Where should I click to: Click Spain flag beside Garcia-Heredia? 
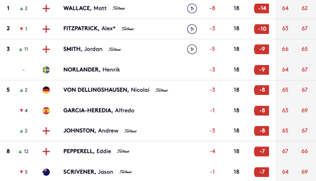tap(46, 111)
